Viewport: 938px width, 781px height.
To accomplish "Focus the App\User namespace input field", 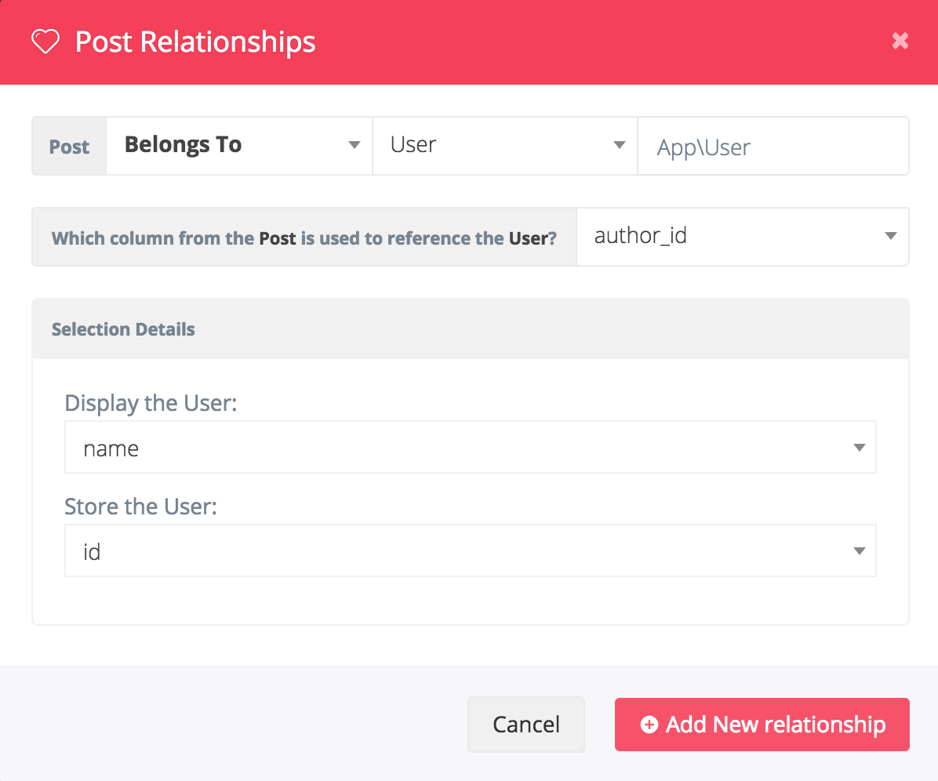I will click(773, 147).
